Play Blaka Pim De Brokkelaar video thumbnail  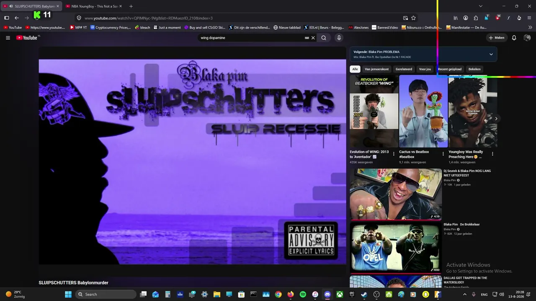click(396, 247)
